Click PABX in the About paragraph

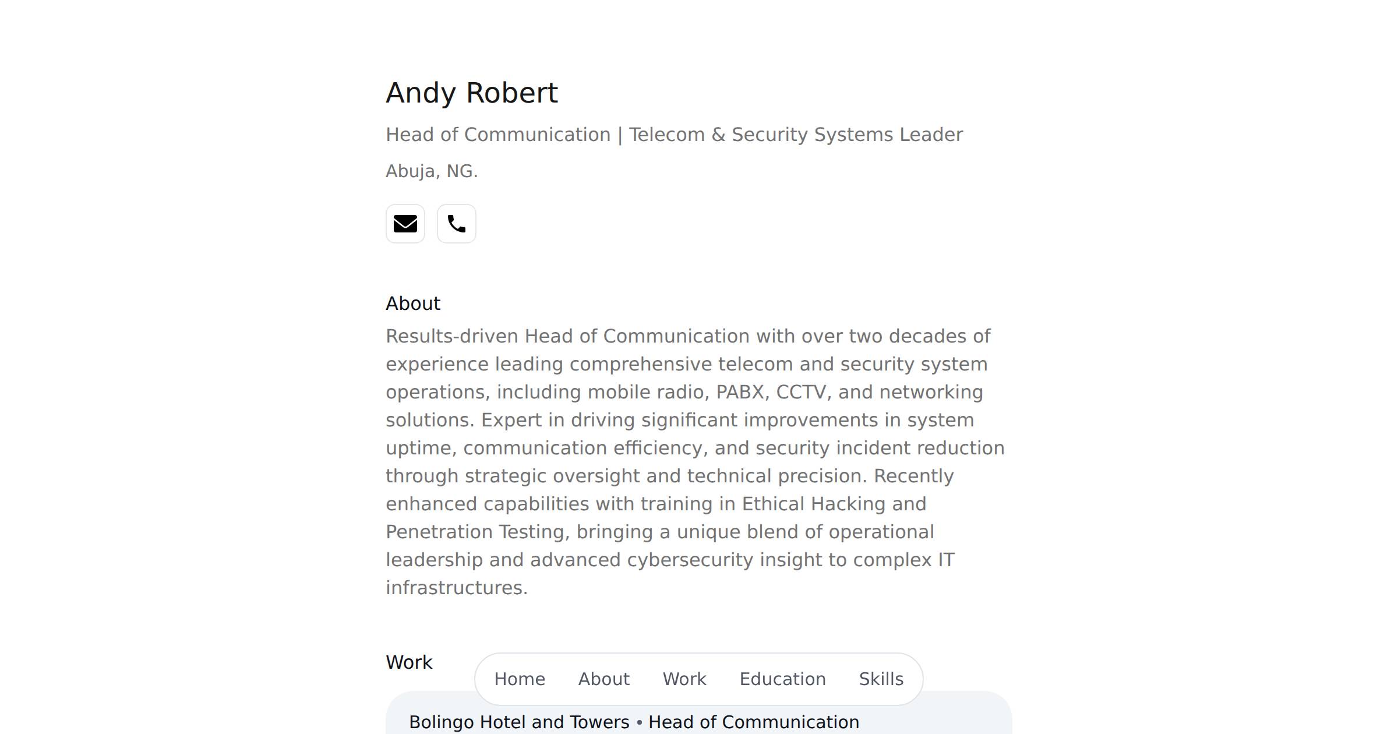coord(740,392)
